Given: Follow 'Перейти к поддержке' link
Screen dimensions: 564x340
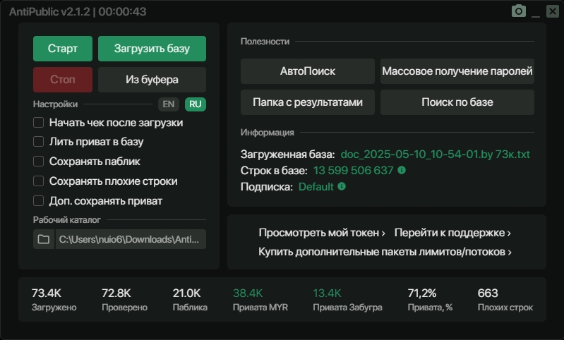Looking at the screenshot, I should tap(452, 233).
